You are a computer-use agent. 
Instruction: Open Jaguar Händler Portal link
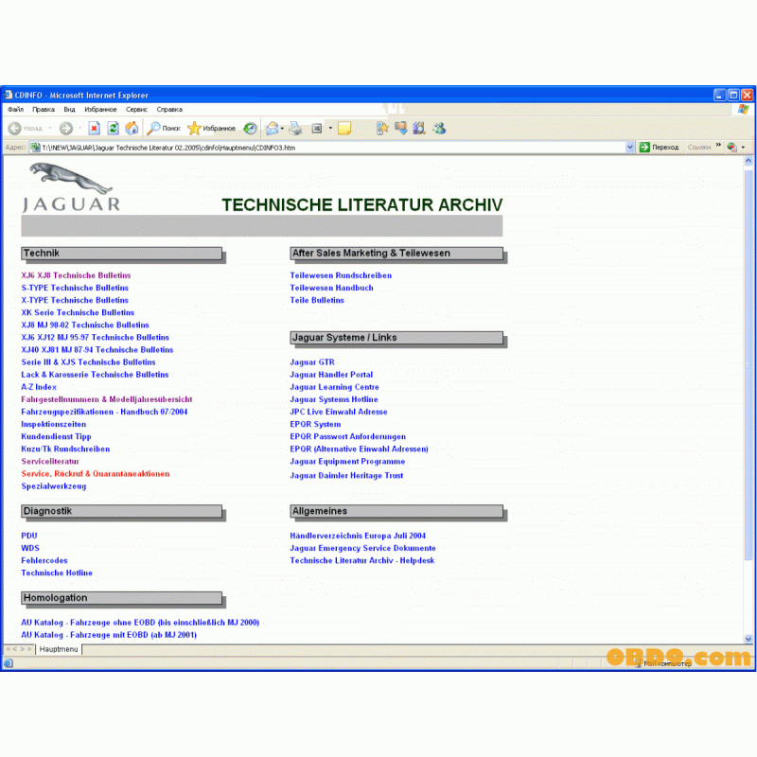point(331,375)
